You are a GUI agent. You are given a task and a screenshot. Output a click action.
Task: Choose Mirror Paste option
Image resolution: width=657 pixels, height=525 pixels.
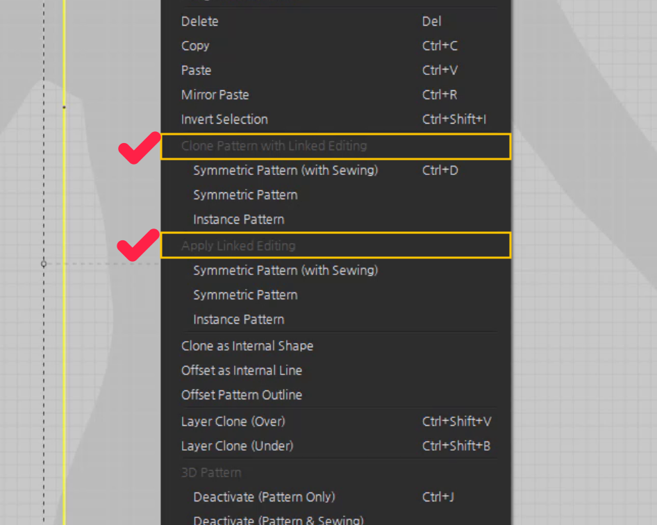pyautogui.click(x=335, y=94)
